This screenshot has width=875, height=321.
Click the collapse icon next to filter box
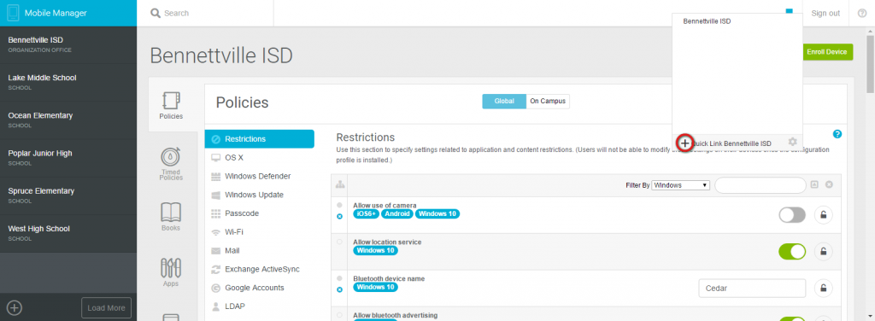click(814, 184)
